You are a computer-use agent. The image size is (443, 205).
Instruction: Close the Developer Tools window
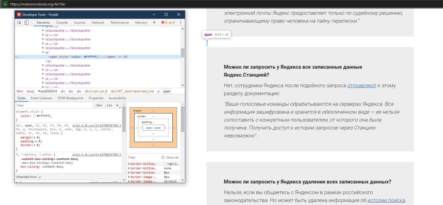click(x=179, y=15)
